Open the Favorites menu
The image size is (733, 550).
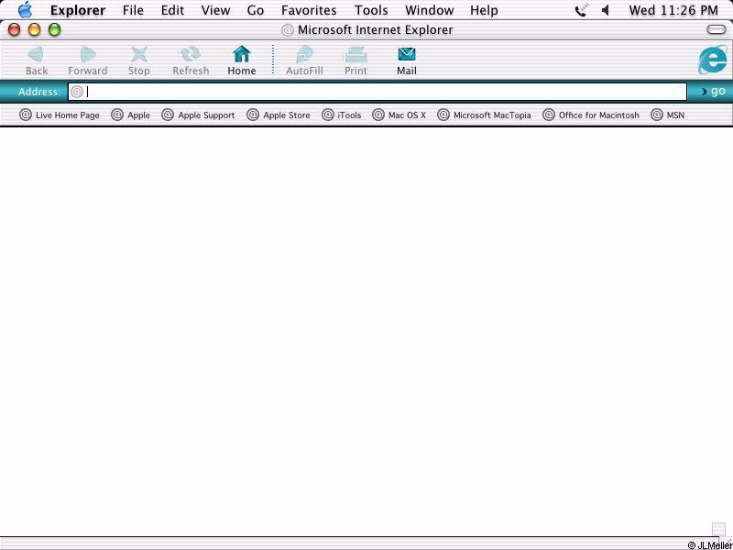(x=309, y=10)
